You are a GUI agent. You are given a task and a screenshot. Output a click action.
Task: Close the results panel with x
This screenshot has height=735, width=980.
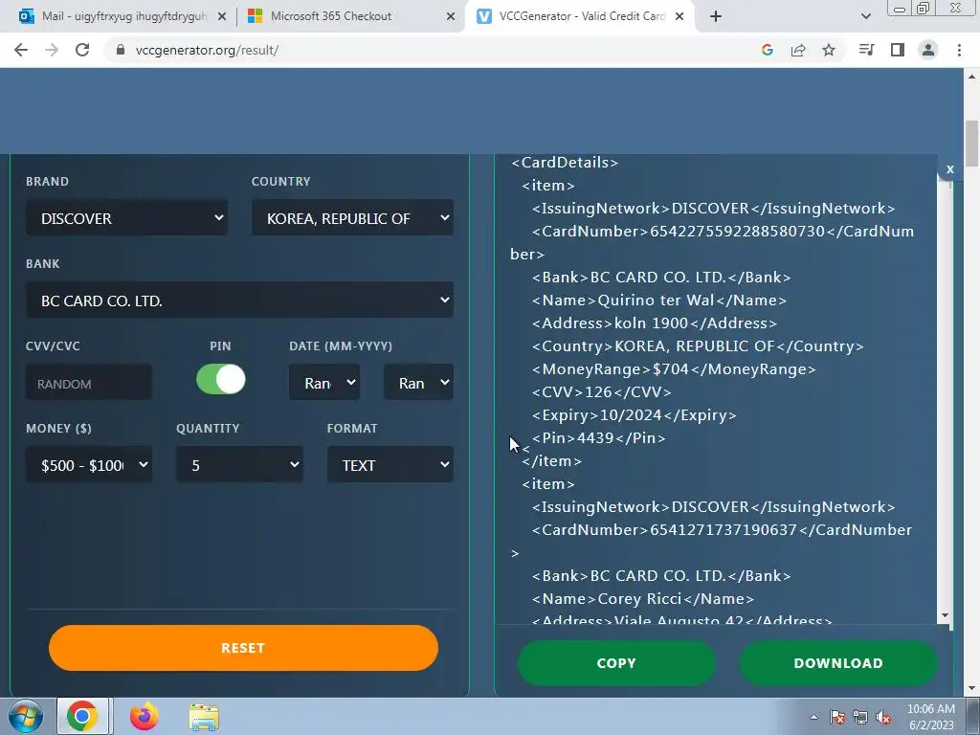[950, 168]
